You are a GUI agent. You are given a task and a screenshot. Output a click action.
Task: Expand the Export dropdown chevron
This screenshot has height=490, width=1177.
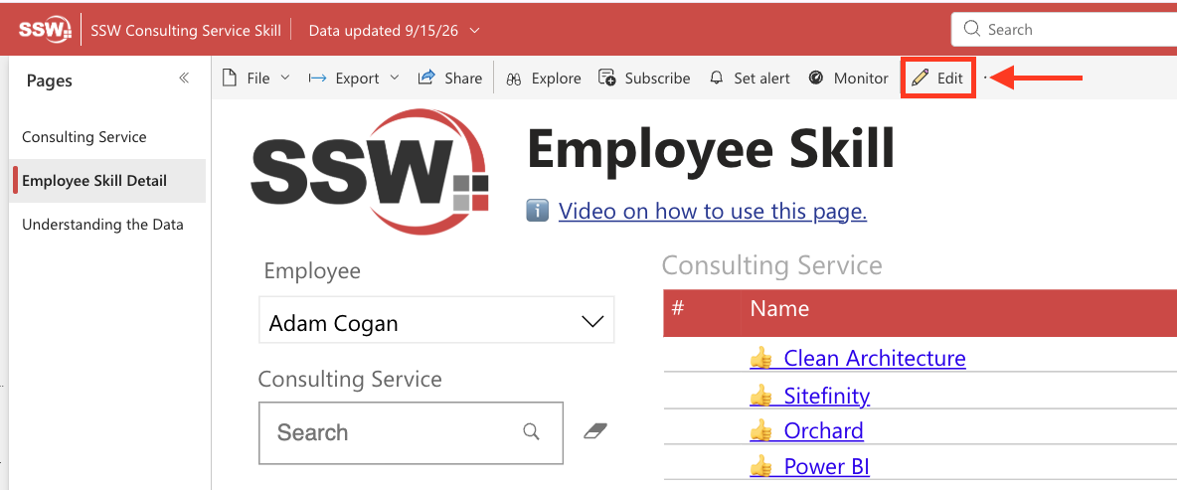[x=395, y=79]
